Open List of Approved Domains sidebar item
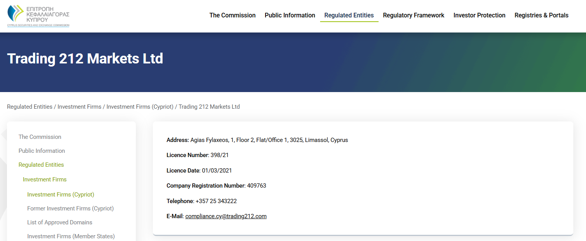 click(60, 222)
